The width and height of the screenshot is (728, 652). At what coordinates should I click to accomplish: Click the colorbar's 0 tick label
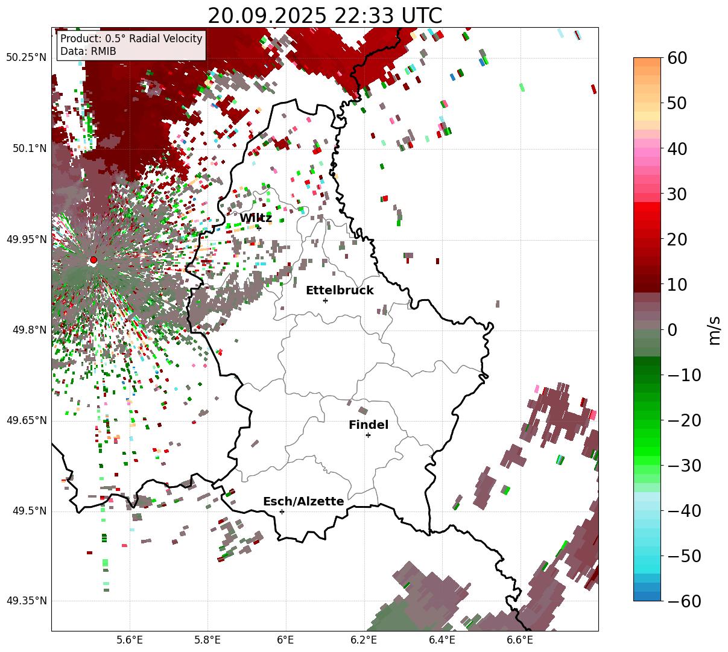(671, 329)
